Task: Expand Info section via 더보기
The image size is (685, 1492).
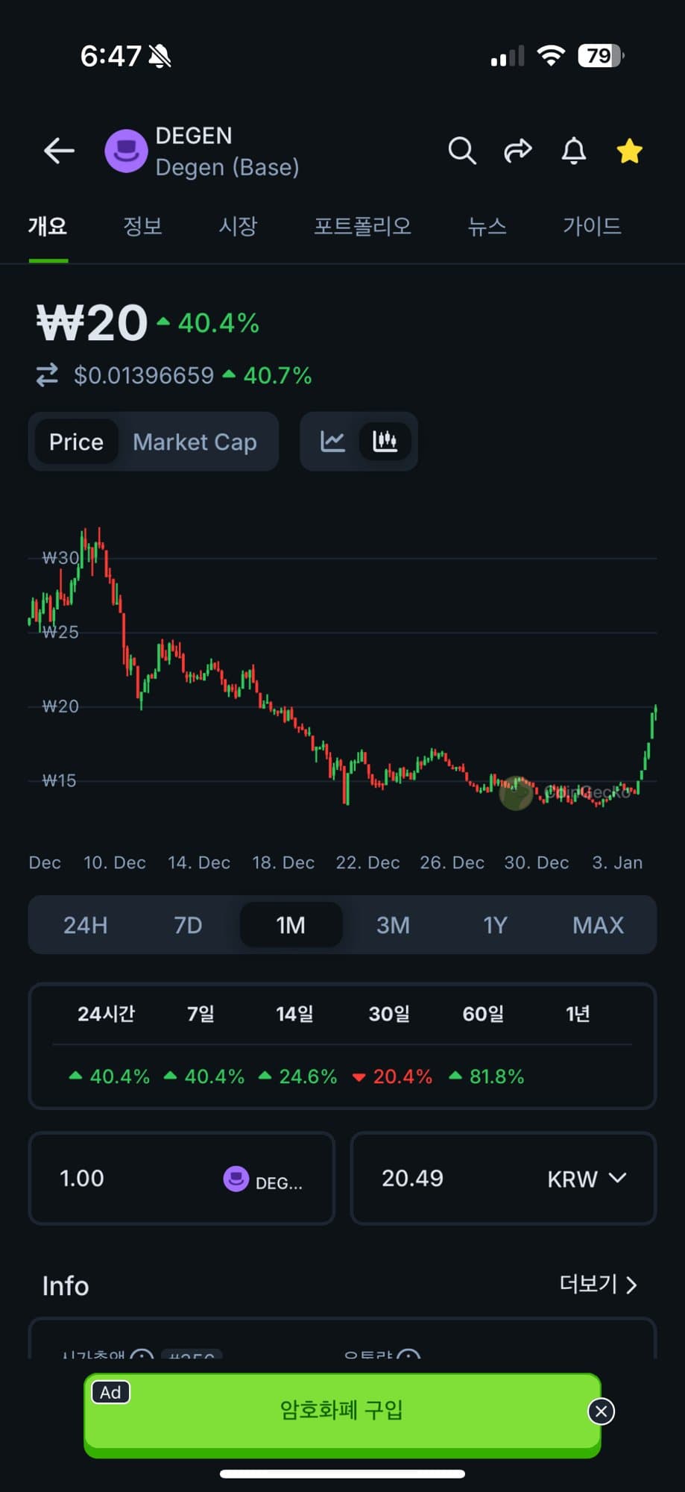Action: 598,1284
